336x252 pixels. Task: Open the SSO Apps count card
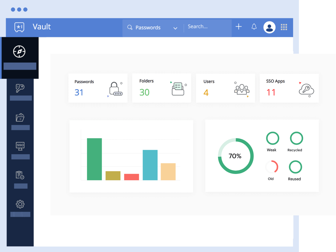click(289, 88)
